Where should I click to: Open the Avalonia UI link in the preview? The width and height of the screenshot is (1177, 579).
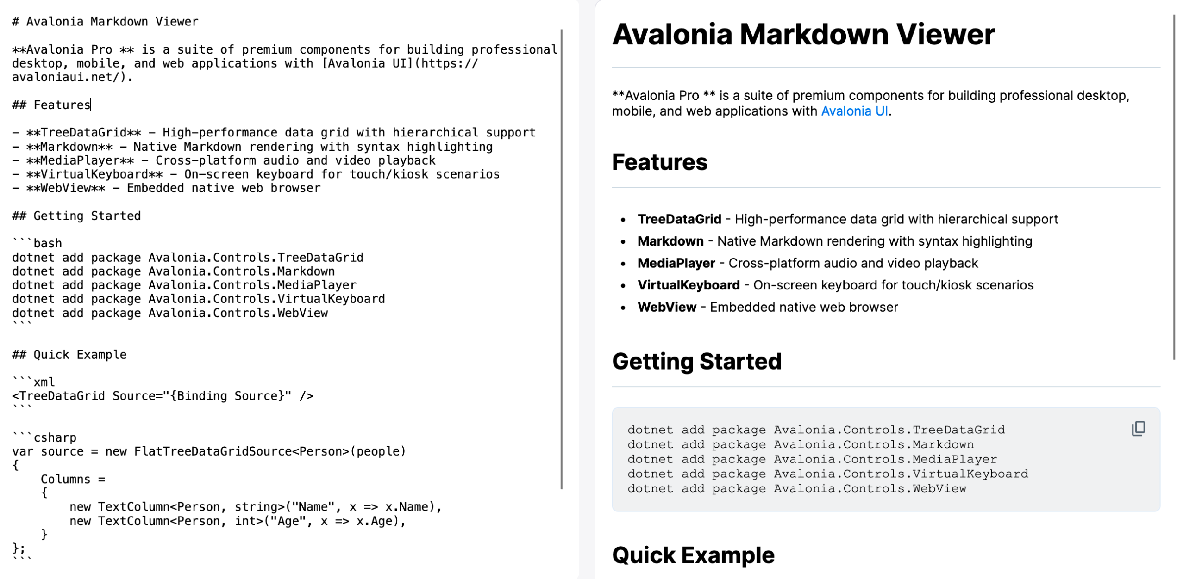click(x=854, y=111)
